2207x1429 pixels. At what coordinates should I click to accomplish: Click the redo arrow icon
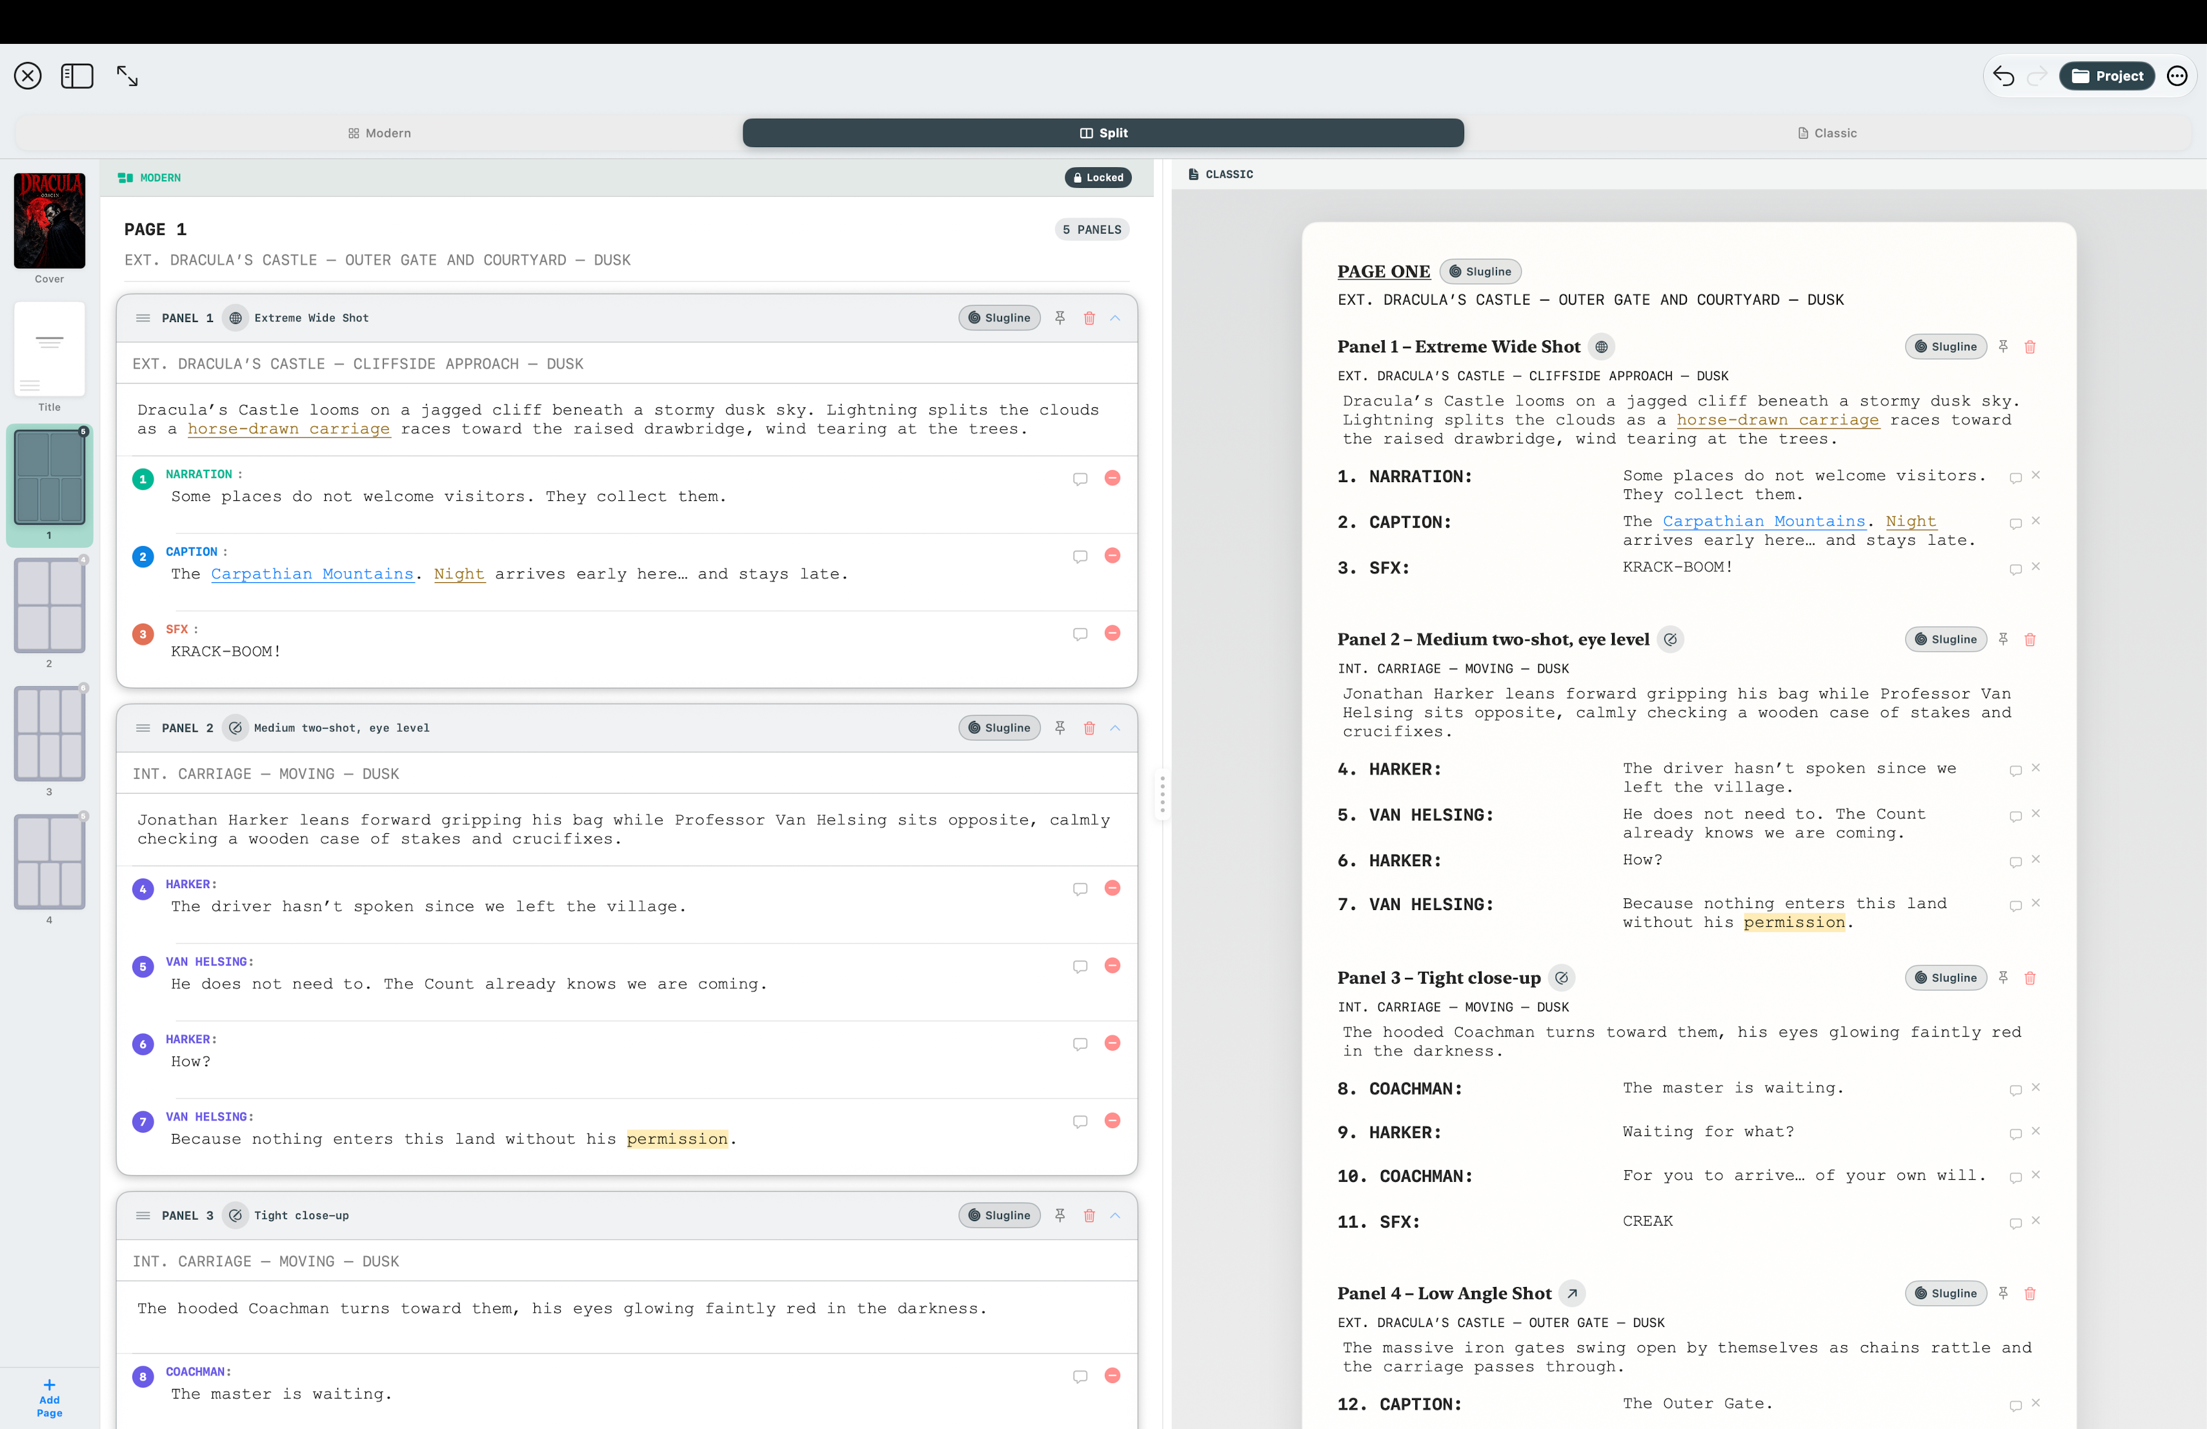coord(2037,76)
